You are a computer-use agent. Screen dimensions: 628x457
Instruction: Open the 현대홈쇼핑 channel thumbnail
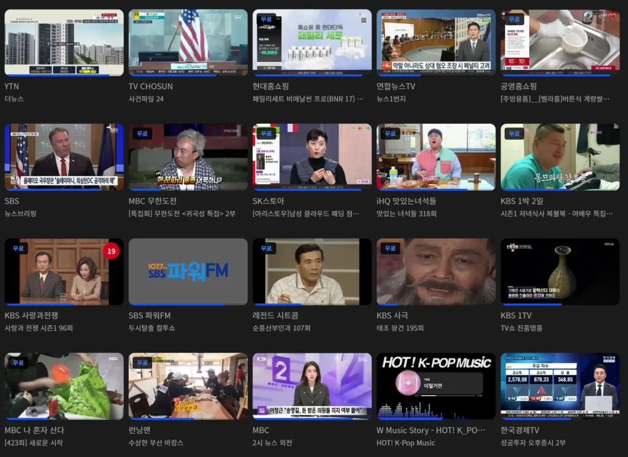pos(312,43)
